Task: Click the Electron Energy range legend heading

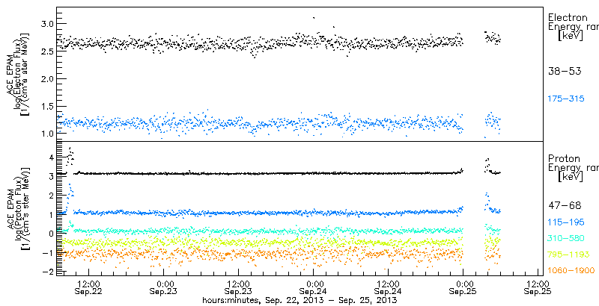Action: [573, 27]
